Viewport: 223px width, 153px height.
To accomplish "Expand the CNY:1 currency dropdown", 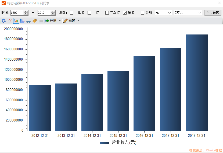I will click(188, 13).
